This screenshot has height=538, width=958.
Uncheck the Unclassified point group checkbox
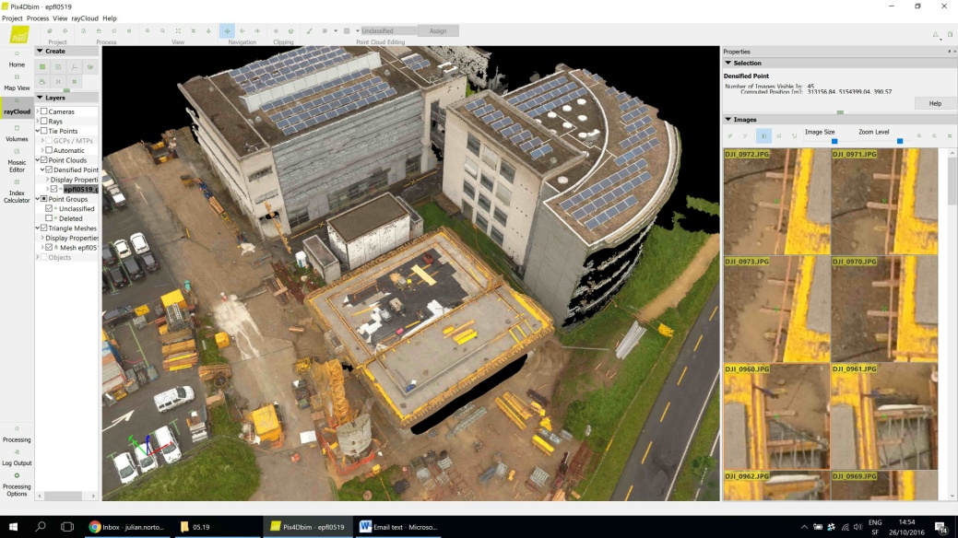pyautogui.click(x=49, y=209)
